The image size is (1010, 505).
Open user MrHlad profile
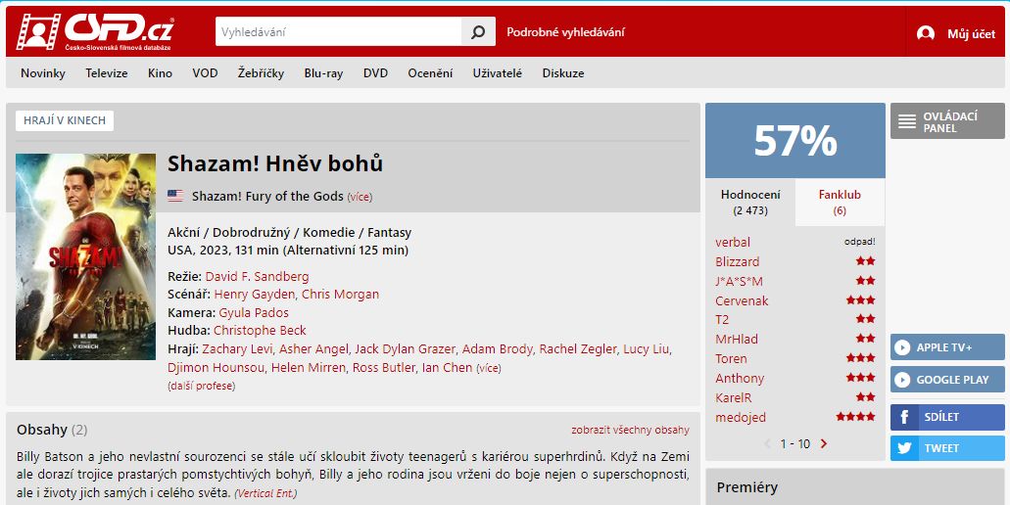tap(737, 339)
